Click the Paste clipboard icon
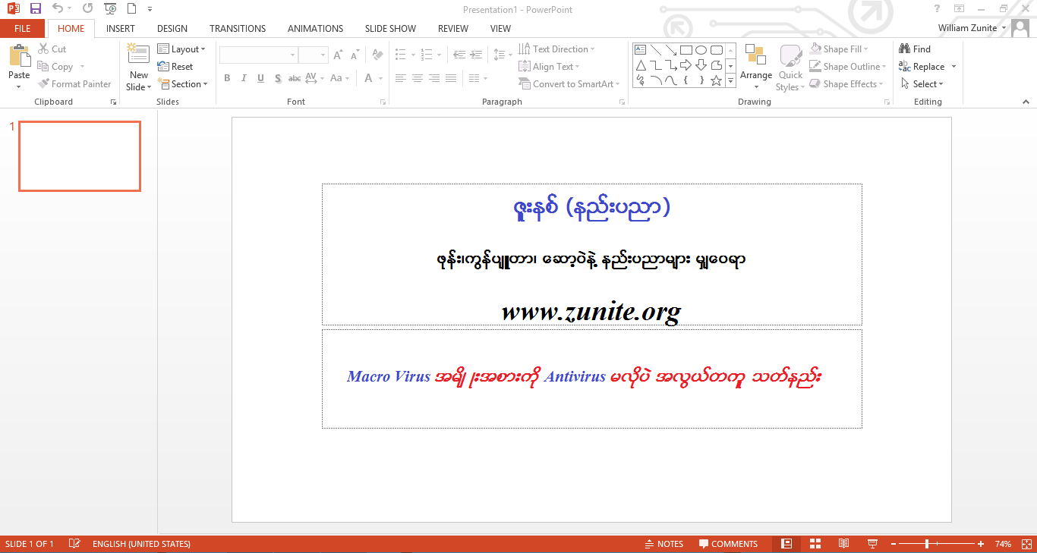Viewport: 1037px width, 553px height. (x=19, y=55)
